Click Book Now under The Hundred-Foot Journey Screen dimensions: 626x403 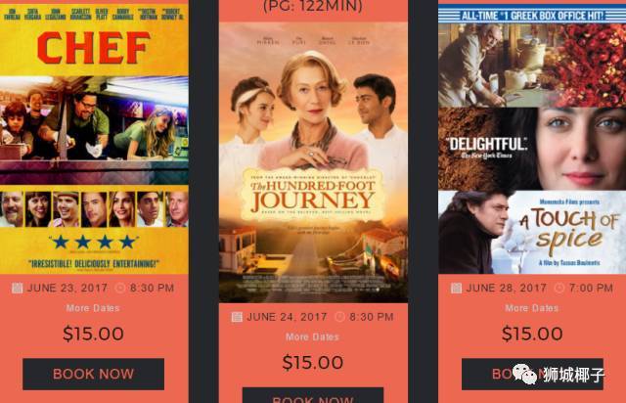click(x=313, y=395)
